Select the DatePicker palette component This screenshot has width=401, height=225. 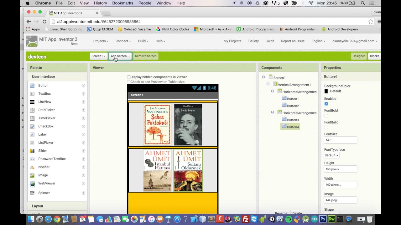point(46,110)
